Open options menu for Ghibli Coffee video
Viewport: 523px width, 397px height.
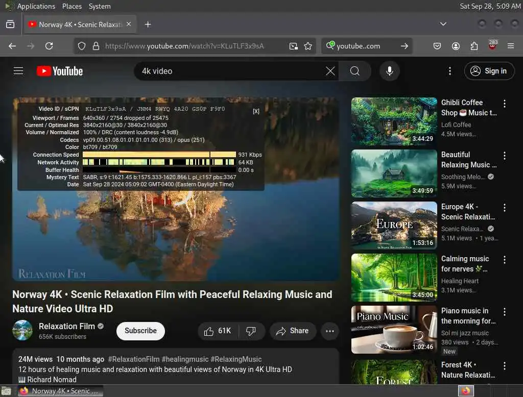504,104
